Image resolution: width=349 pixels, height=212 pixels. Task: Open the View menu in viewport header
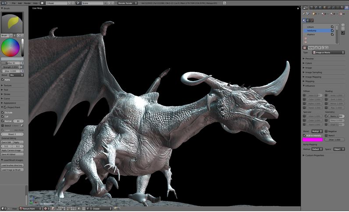[14, 208]
